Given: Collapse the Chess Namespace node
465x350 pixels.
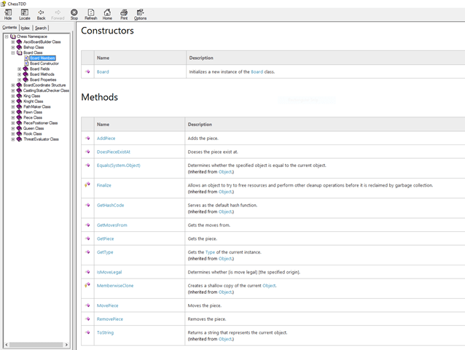Looking at the screenshot, I should (x=7, y=36).
